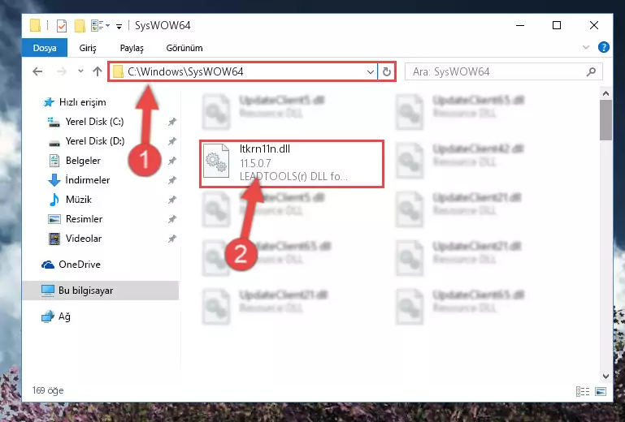Click pin icon next to Müzik
Viewport: 625px width, 422px height.
[x=171, y=200]
